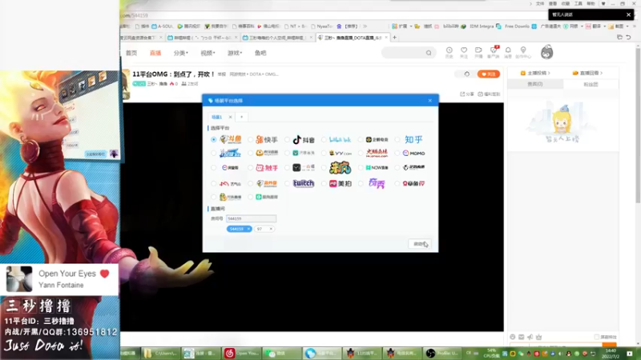
Task: Open the notifications bell icon
Action: (508, 52)
